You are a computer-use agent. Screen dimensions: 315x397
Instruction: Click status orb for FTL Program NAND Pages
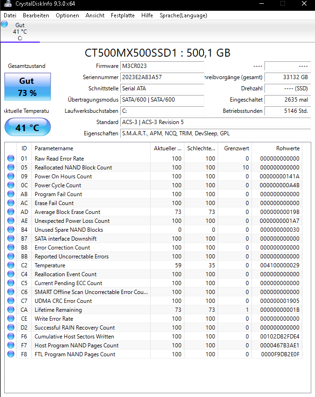pyautogui.click(x=11, y=354)
